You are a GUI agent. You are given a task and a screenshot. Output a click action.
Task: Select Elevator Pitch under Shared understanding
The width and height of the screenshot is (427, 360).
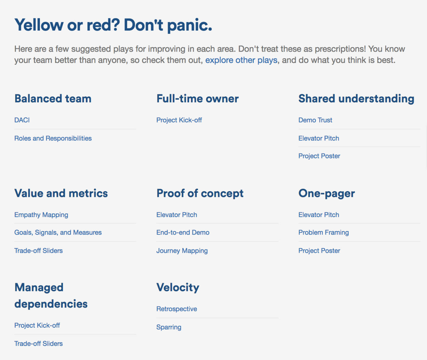319,138
